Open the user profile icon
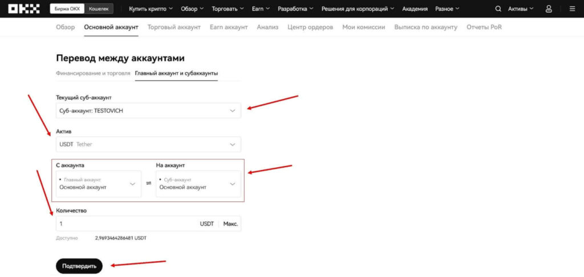 click(x=549, y=9)
